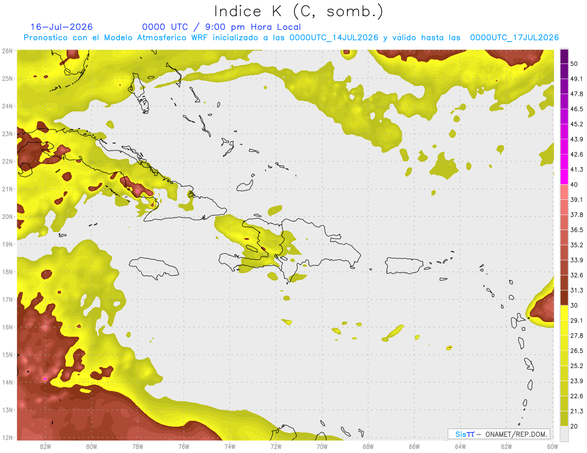
Task: Click the latitude axis label "13N"
Action: 7,410
